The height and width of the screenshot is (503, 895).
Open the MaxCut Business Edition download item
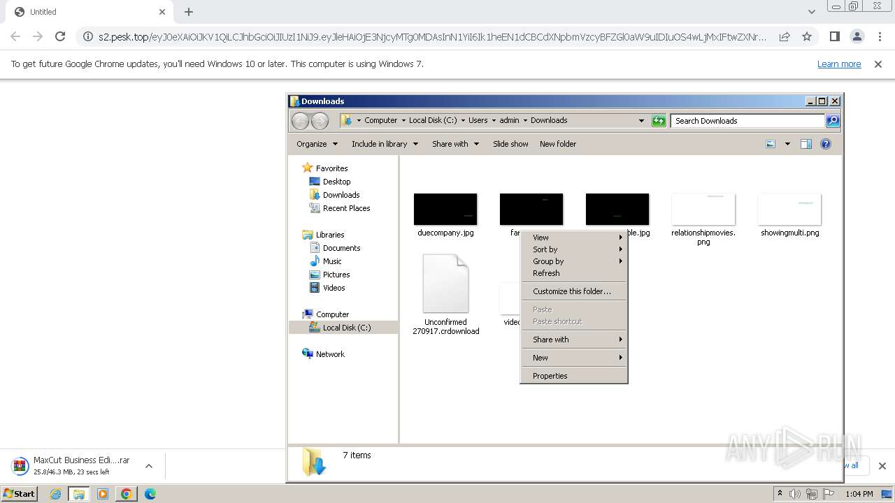[x=73, y=466]
